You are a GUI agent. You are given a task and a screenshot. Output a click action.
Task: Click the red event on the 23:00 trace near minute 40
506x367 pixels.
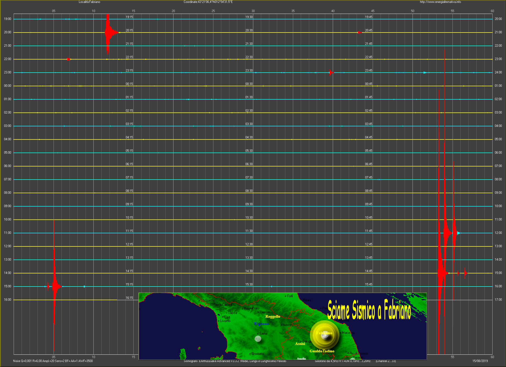click(x=331, y=72)
